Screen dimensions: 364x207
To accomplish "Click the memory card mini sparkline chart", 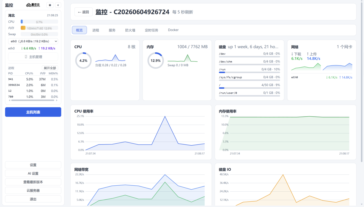I will (183, 58).
